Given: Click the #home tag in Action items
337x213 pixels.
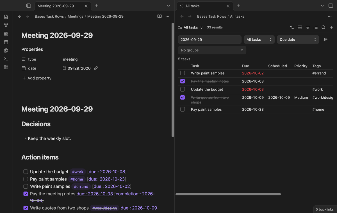Looking at the screenshot, I should [77, 179].
